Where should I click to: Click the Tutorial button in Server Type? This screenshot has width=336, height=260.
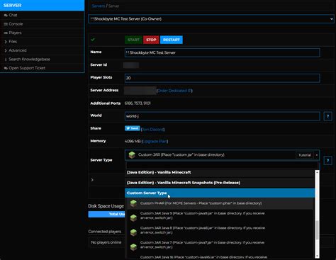(x=305, y=155)
